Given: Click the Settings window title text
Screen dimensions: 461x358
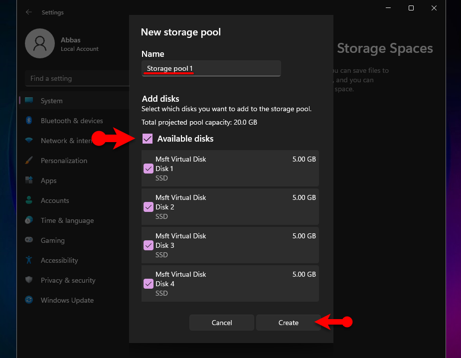Looking at the screenshot, I should 53,12.
